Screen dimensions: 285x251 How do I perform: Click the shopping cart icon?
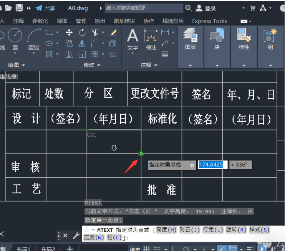pos(253,8)
